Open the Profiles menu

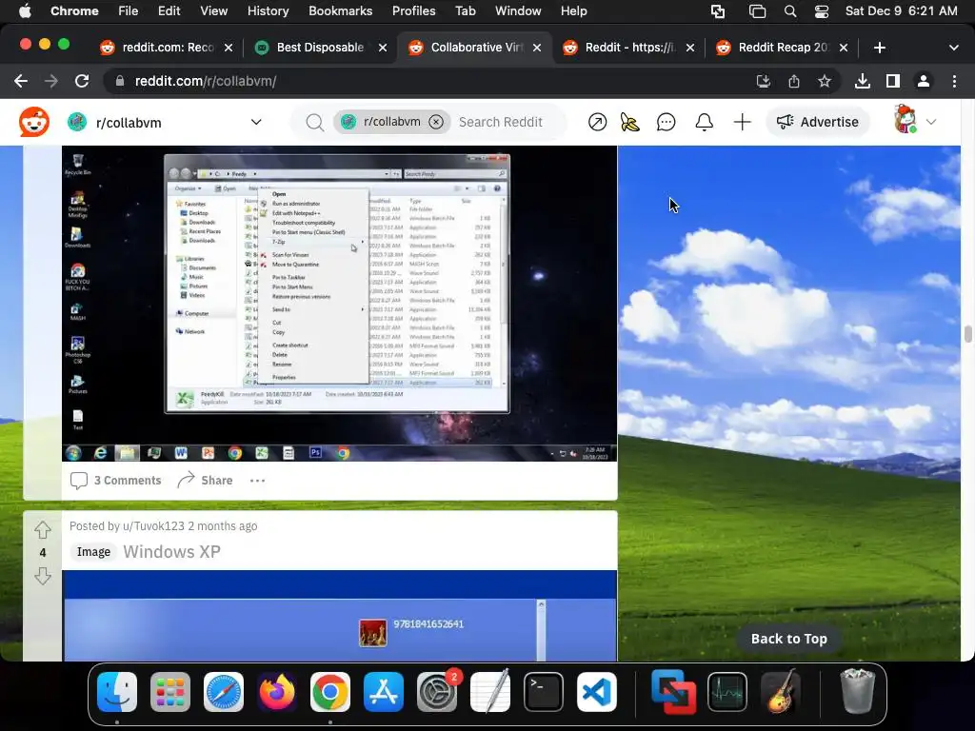[413, 11]
